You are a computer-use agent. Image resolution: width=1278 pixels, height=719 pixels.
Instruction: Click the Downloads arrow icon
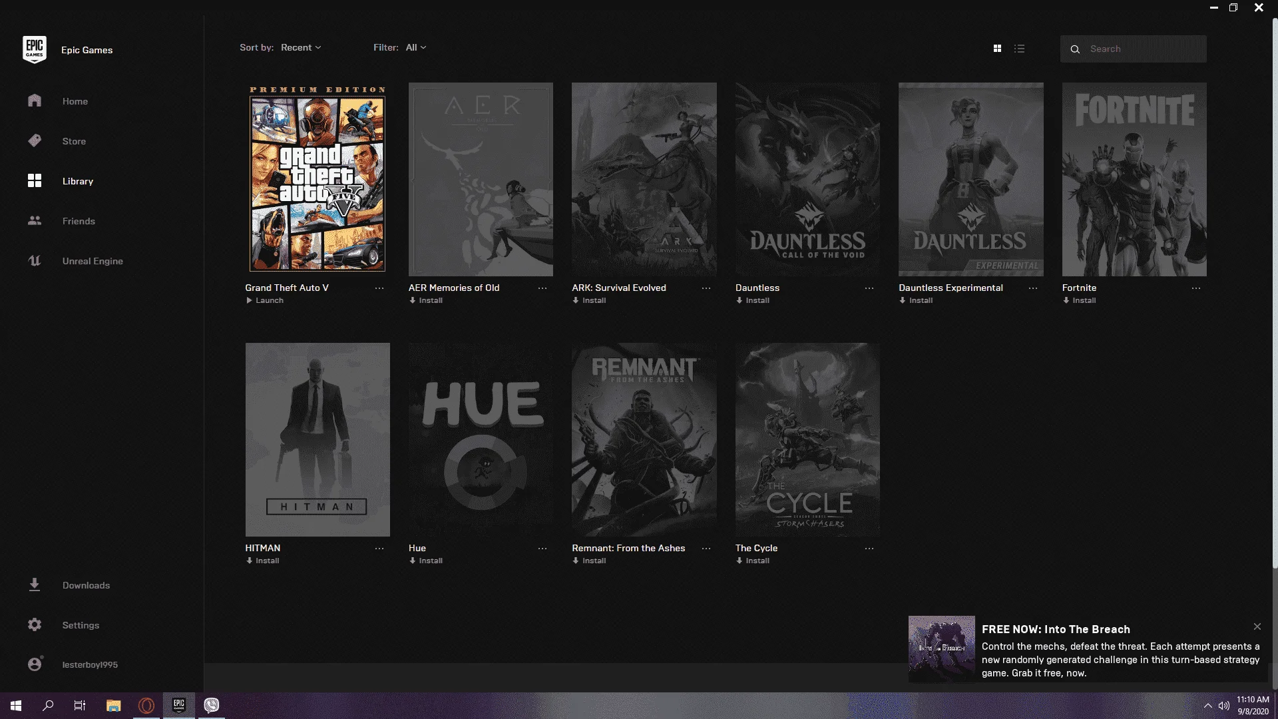[35, 585]
